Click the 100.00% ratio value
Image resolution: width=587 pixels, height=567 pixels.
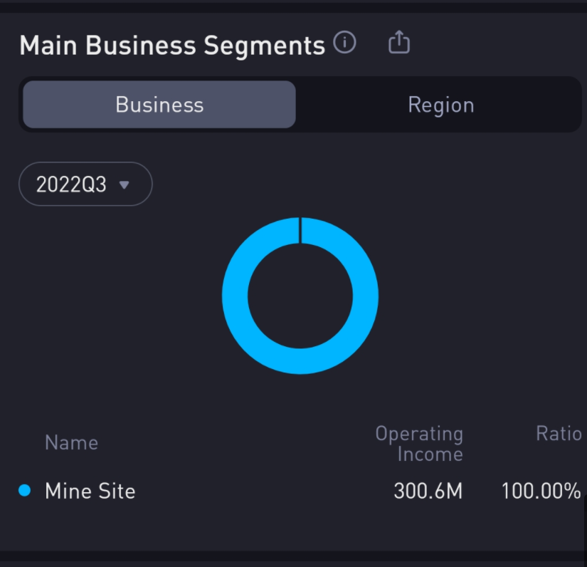(541, 491)
